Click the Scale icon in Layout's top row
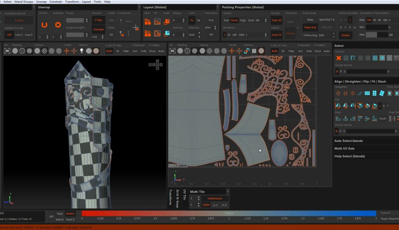399x230 pixels. point(167,22)
